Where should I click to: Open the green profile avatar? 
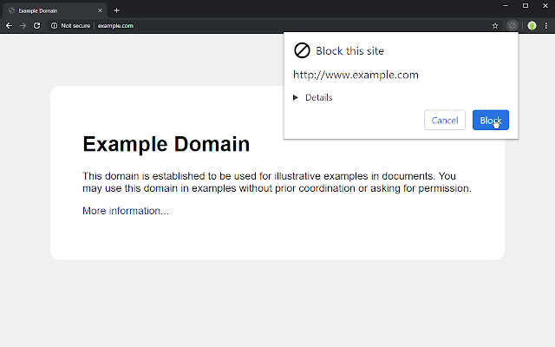pyautogui.click(x=532, y=25)
